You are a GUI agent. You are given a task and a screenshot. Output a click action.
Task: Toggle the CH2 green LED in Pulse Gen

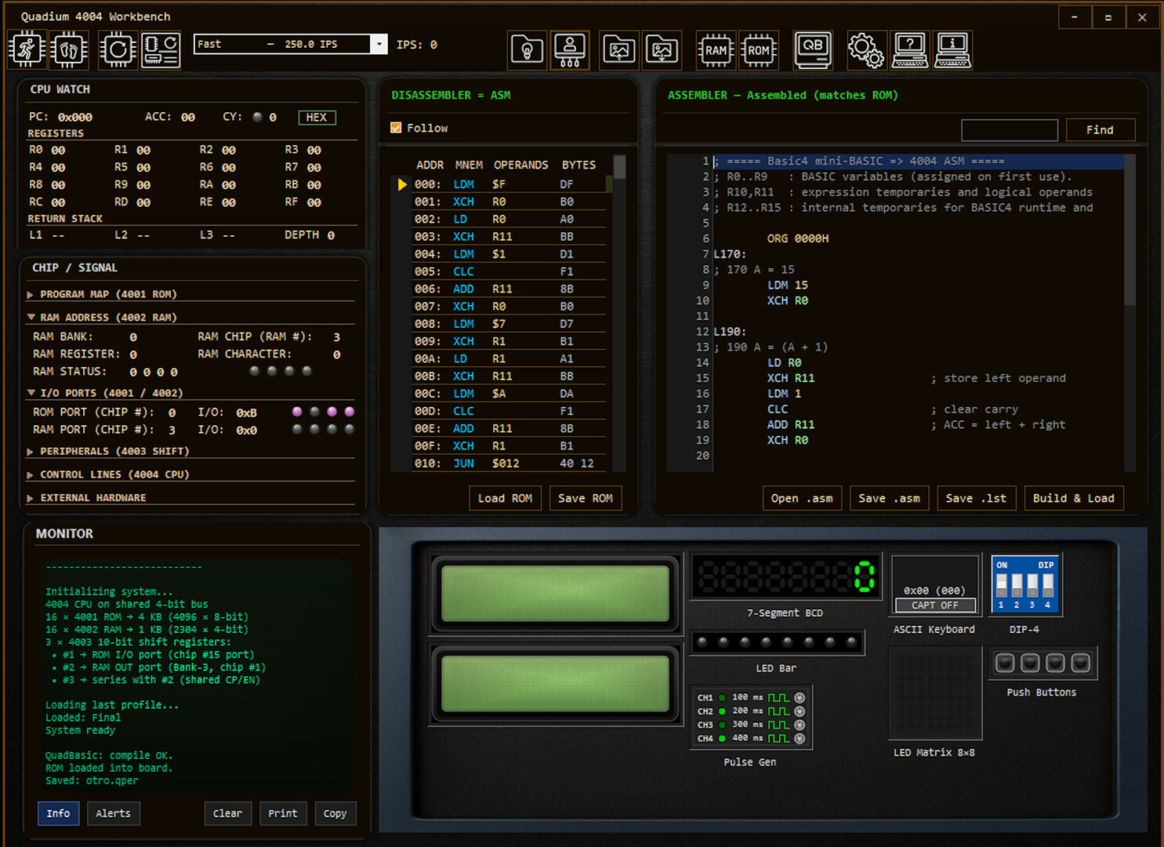click(x=722, y=711)
